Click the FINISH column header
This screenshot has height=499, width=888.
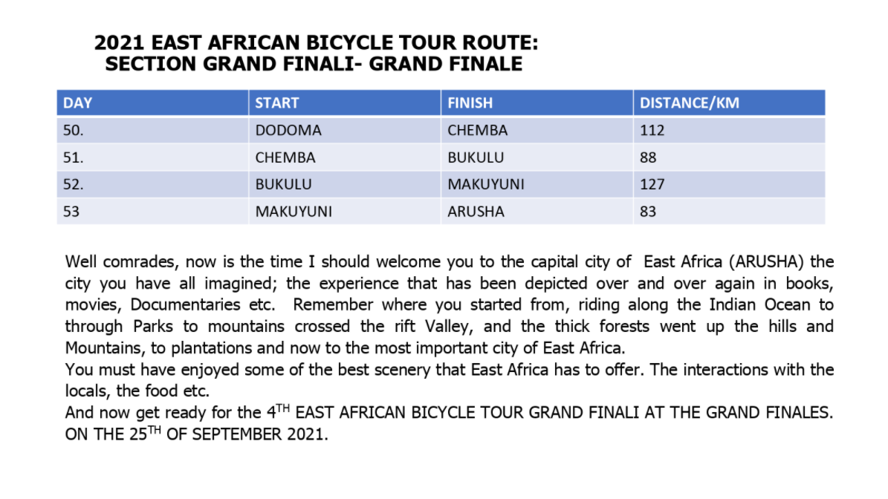click(x=470, y=103)
